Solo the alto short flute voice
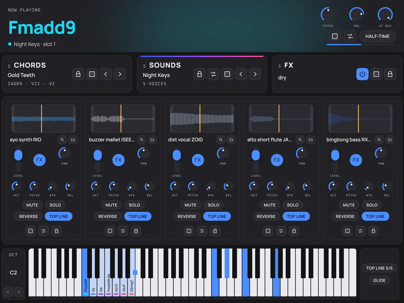Image resolution: width=404 pixels, height=303 pixels. point(293,205)
